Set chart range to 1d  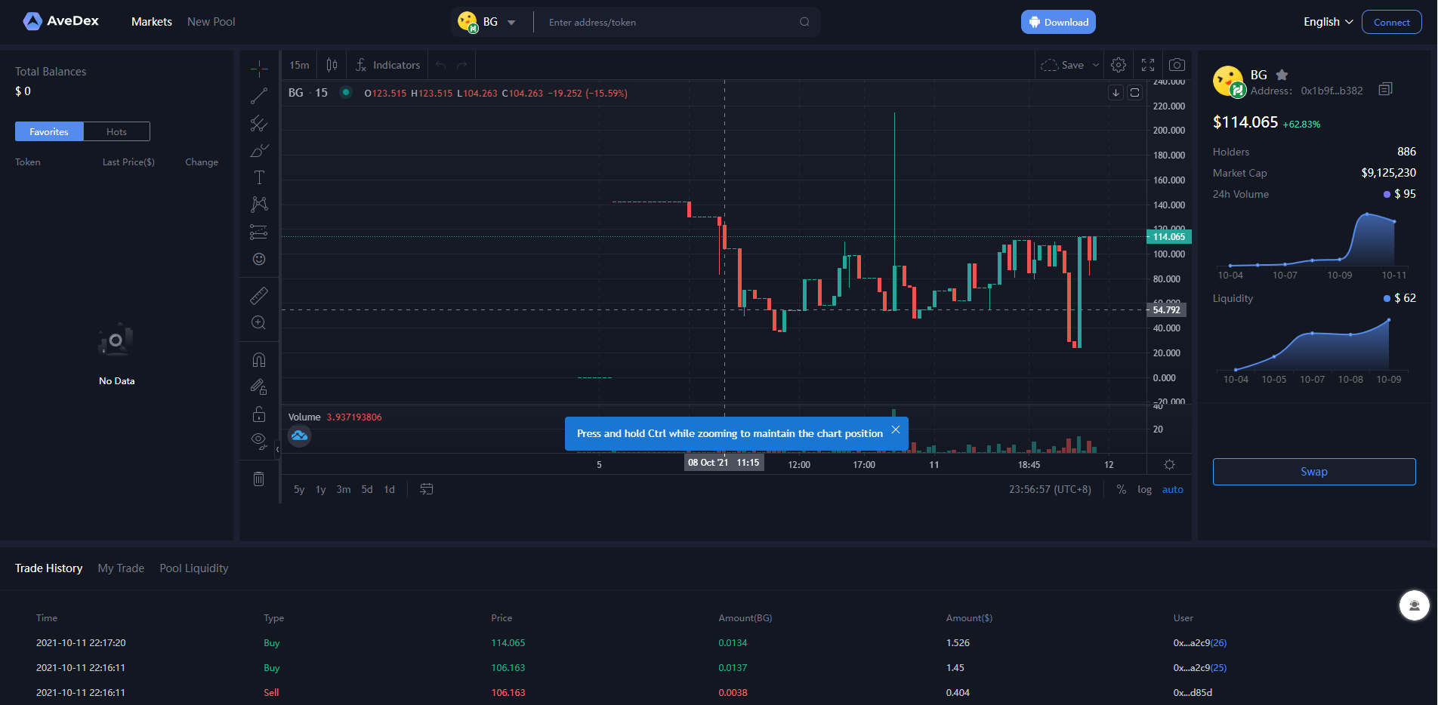tap(390, 489)
